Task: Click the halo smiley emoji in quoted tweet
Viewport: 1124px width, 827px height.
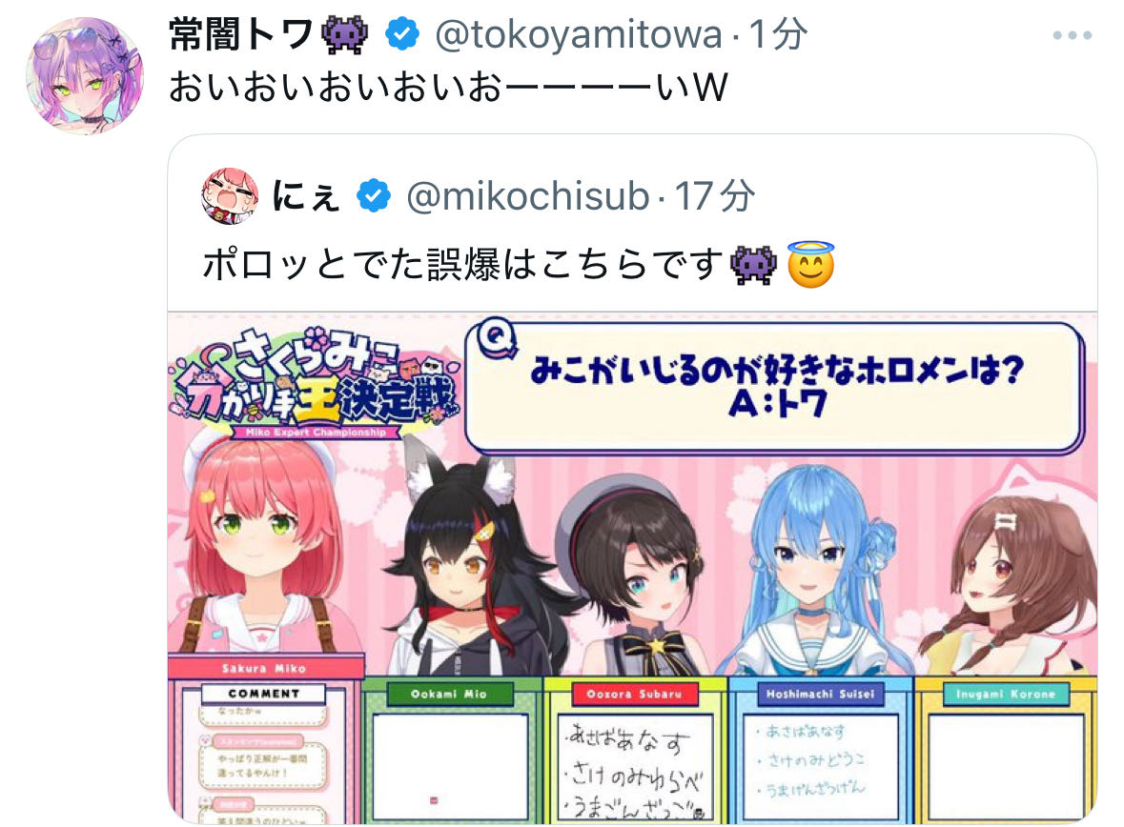Action: [810, 265]
